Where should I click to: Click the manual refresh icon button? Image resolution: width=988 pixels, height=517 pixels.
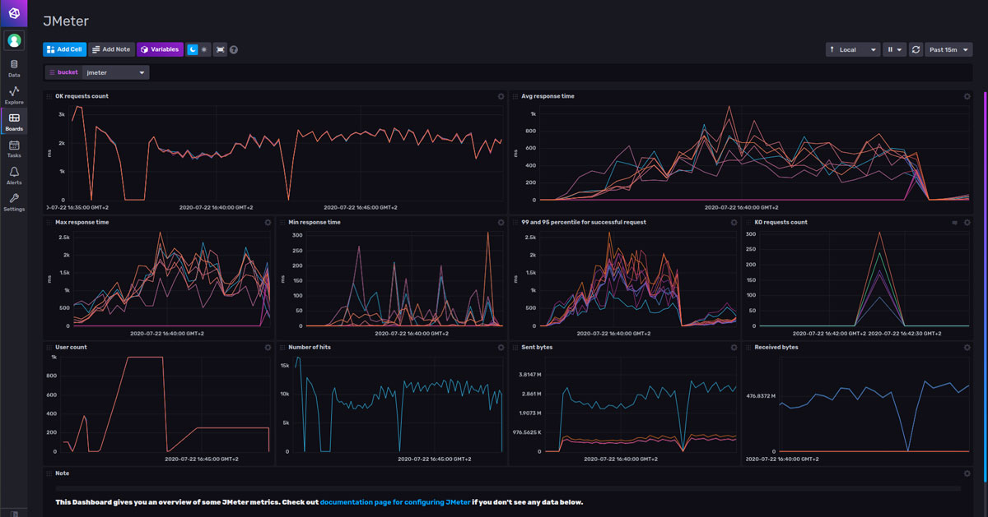(x=916, y=49)
